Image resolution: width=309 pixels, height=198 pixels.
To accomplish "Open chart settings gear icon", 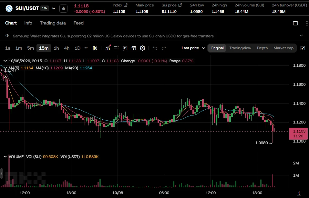I will click(x=142, y=48).
